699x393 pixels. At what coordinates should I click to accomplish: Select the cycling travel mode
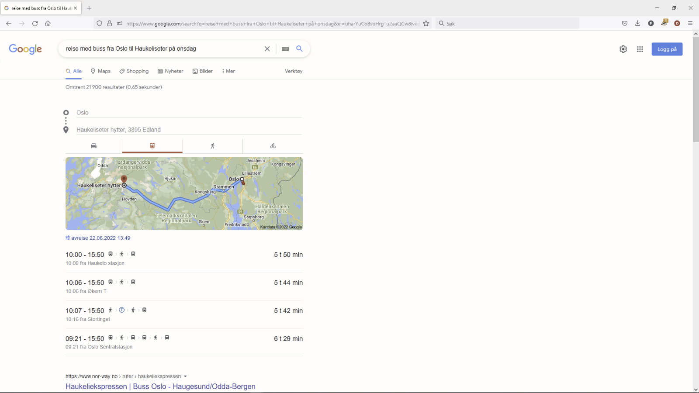(273, 146)
